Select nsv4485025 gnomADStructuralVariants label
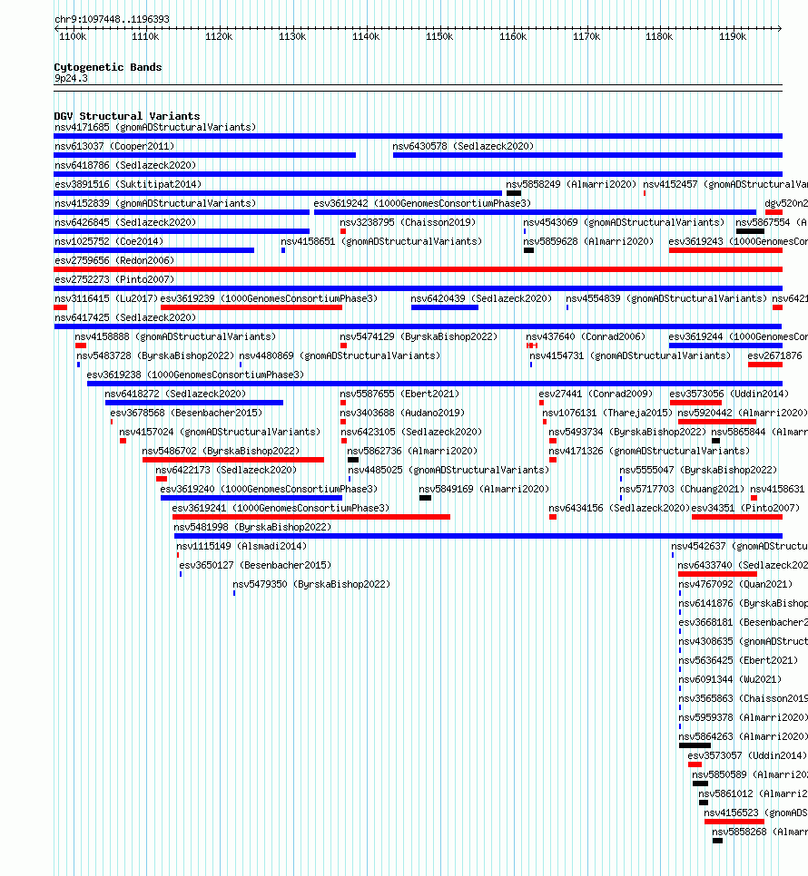 (448, 470)
